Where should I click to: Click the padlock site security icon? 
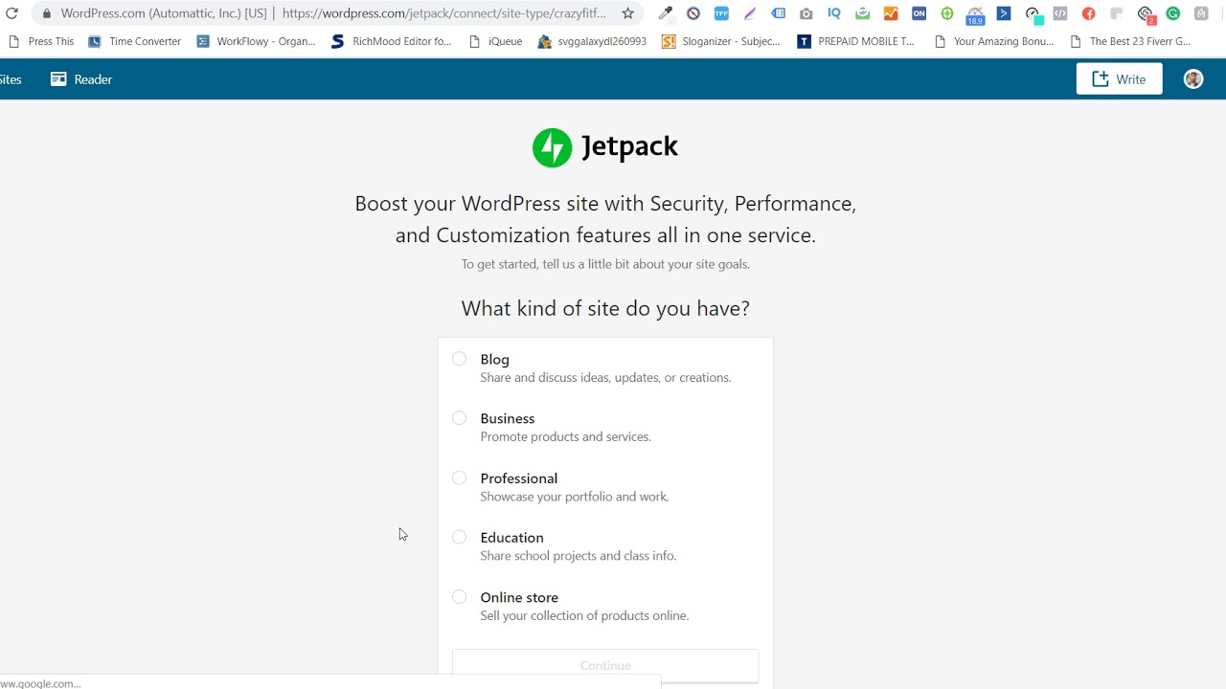click(46, 13)
